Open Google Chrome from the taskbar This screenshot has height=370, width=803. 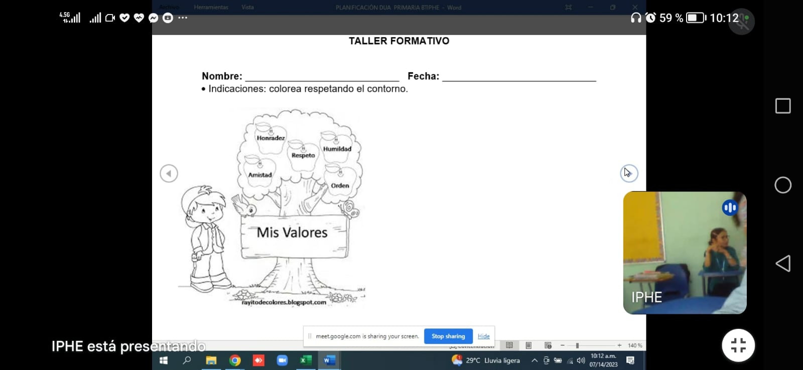[235, 360]
